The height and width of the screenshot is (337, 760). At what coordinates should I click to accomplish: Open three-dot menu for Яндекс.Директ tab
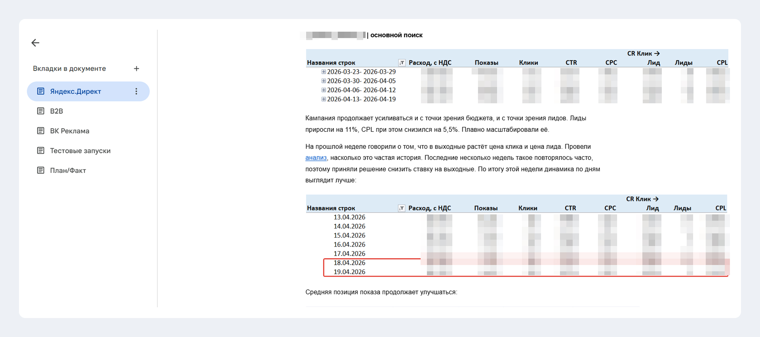click(x=136, y=91)
